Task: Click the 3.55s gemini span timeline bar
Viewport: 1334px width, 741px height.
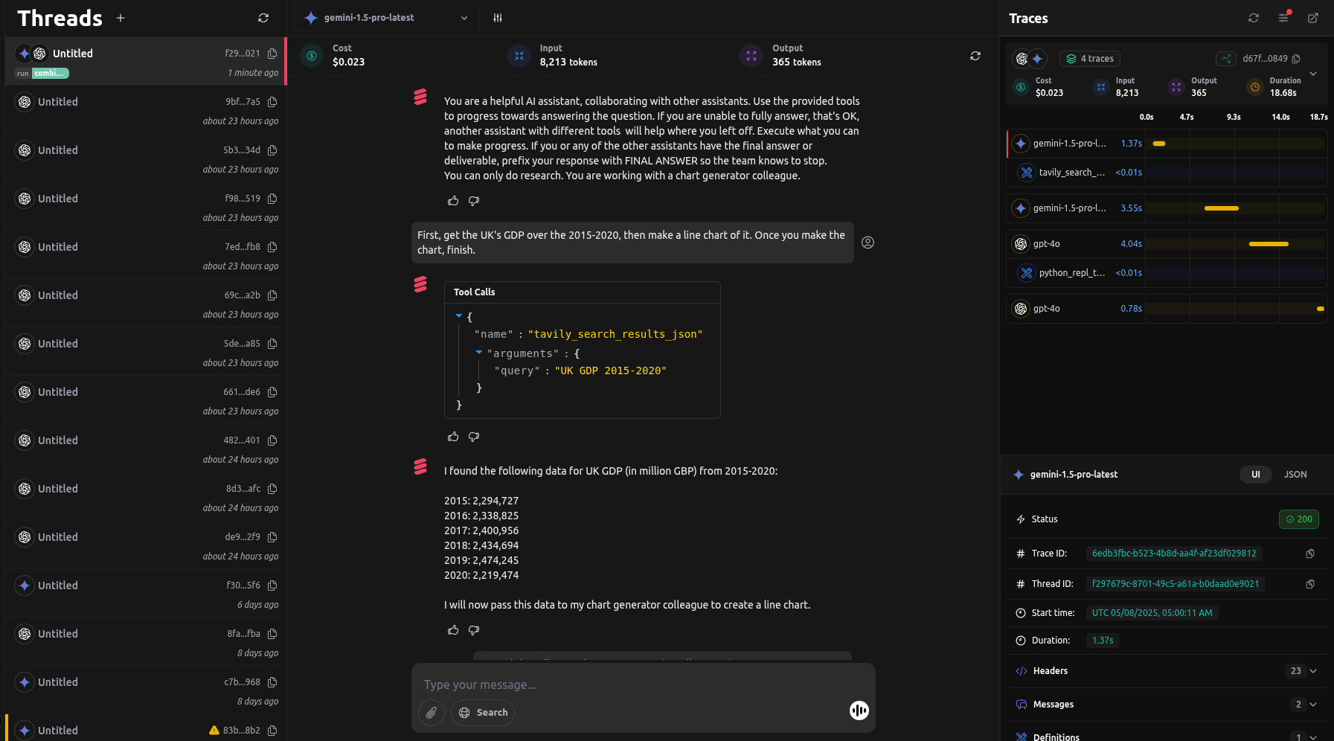Action: click(x=1221, y=208)
